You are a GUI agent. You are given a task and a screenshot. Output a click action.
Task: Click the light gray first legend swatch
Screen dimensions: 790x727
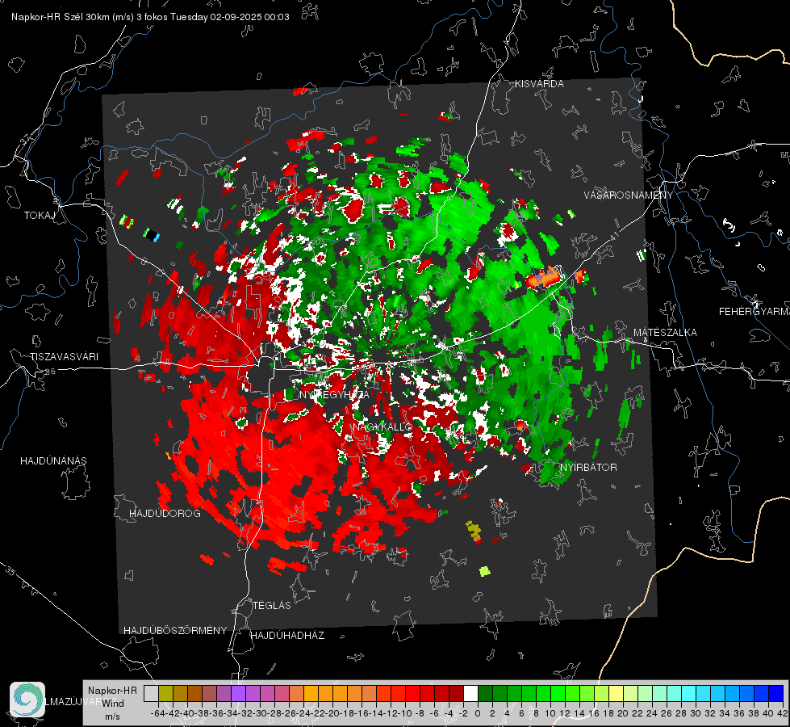coord(151,693)
